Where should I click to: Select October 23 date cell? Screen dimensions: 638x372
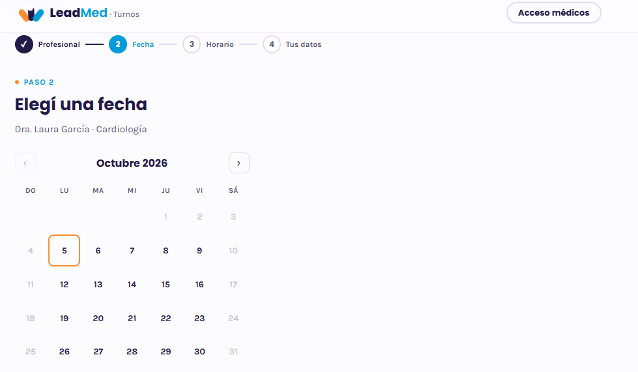[x=199, y=319]
